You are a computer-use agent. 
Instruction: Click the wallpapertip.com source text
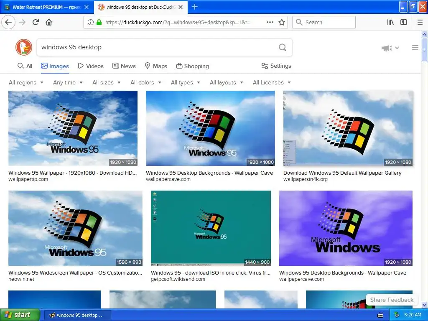tap(28, 179)
